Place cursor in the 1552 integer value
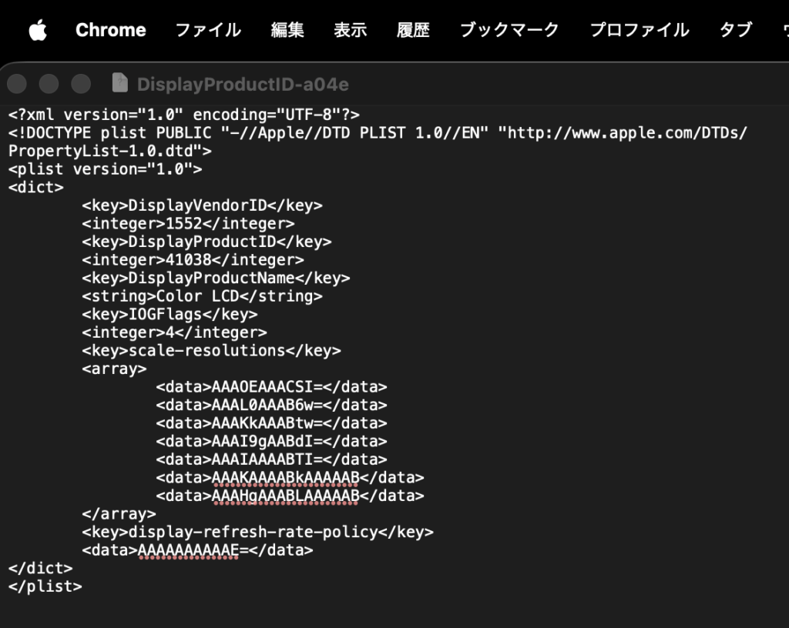789x628 pixels. point(183,223)
